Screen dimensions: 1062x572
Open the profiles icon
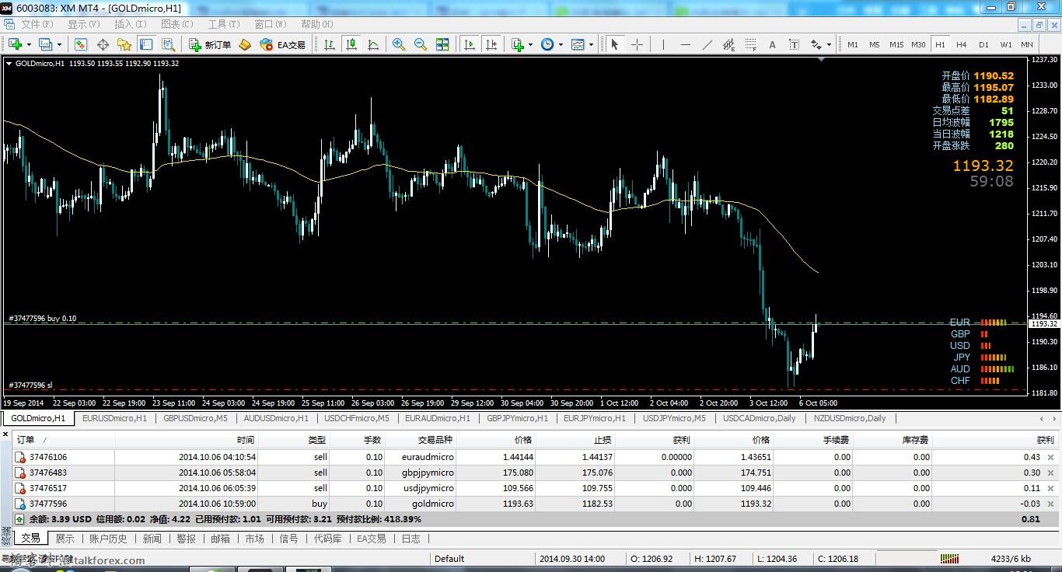(x=45, y=44)
